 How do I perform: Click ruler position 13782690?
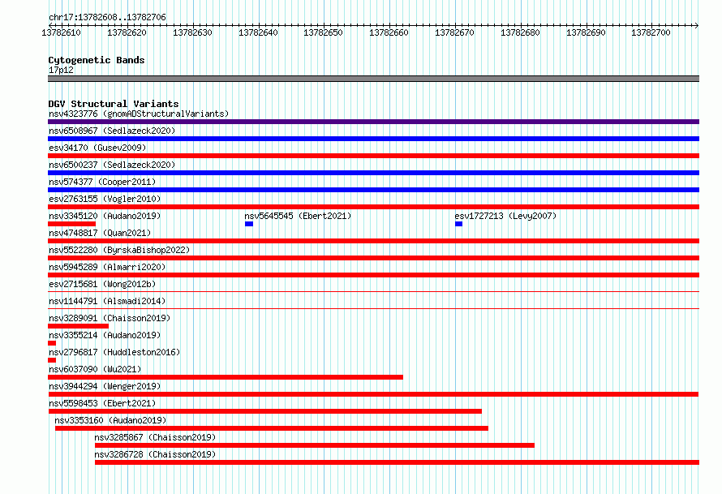pos(587,32)
